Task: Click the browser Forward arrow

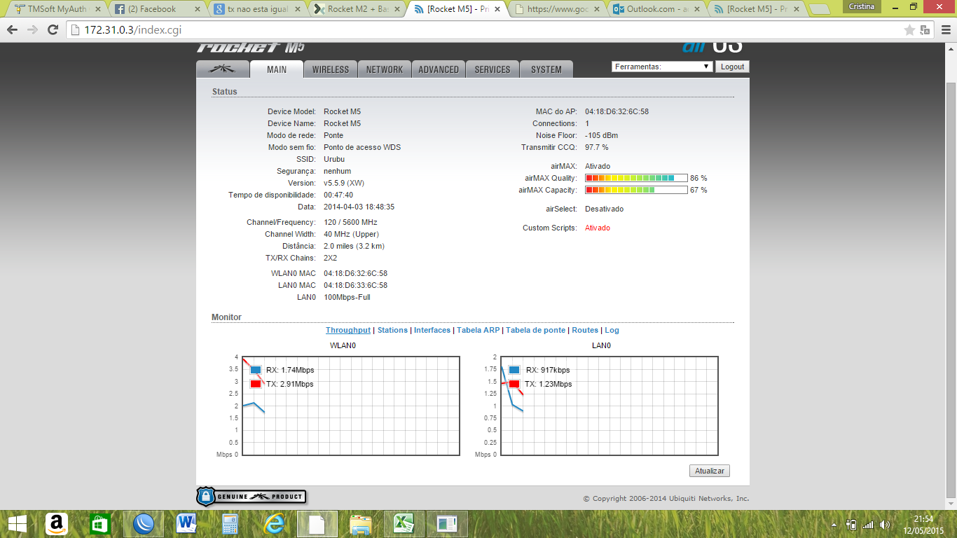Action: click(32, 30)
